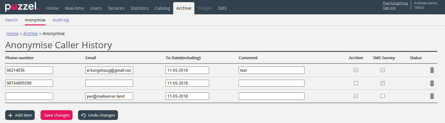Delete the row with phone number 98214836
This screenshot has height=123, width=445.
click(432, 70)
